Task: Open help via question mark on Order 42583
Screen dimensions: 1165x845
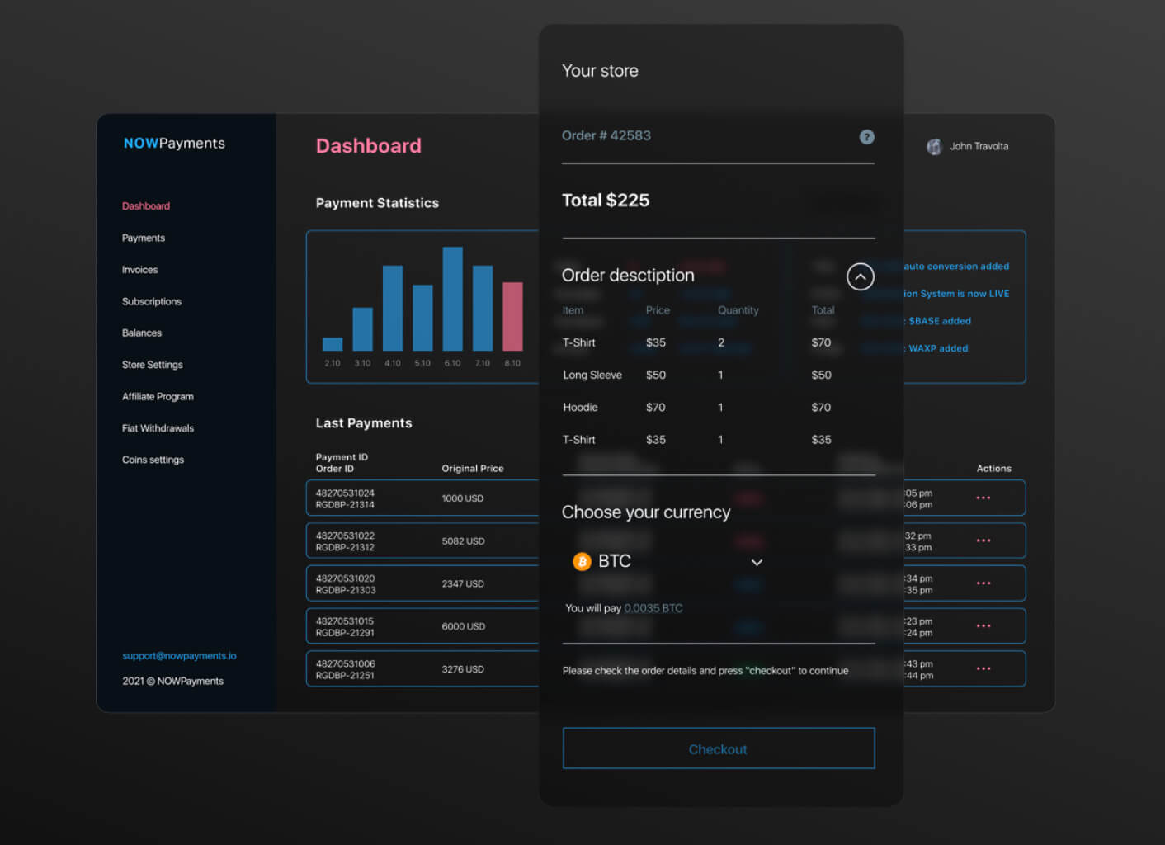Action: tap(866, 137)
